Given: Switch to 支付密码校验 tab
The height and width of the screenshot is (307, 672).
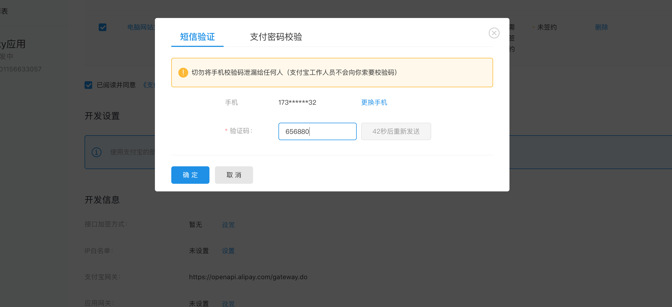Looking at the screenshot, I should pyautogui.click(x=276, y=37).
